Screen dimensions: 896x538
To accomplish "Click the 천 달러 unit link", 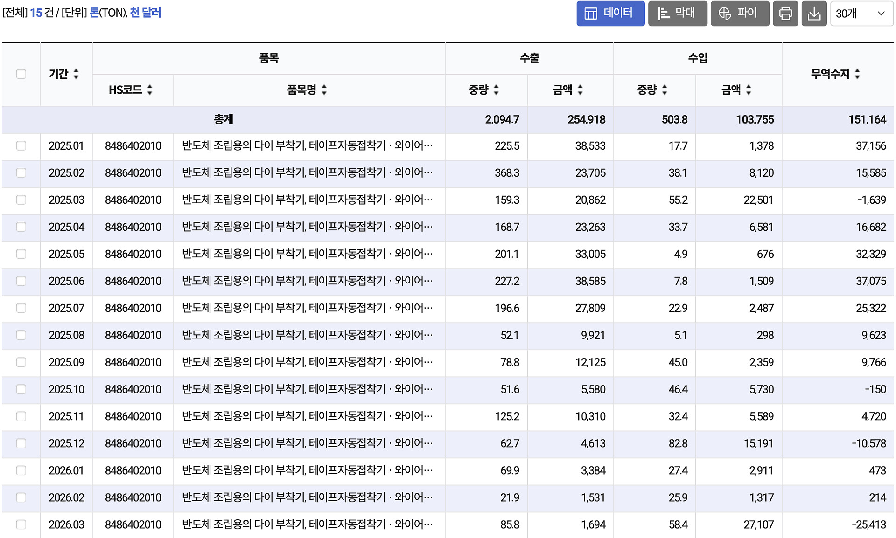I will click(145, 13).
